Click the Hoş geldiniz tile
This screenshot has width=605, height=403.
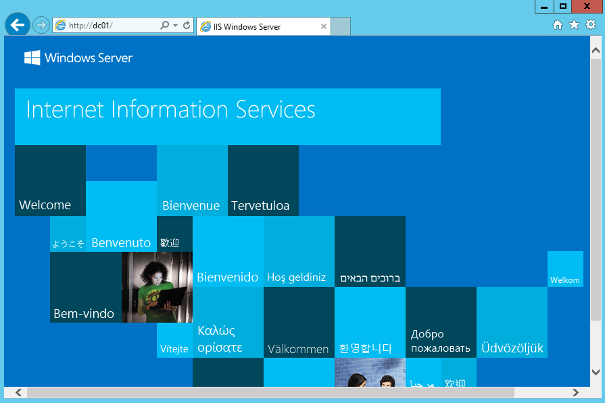(299, 251)
